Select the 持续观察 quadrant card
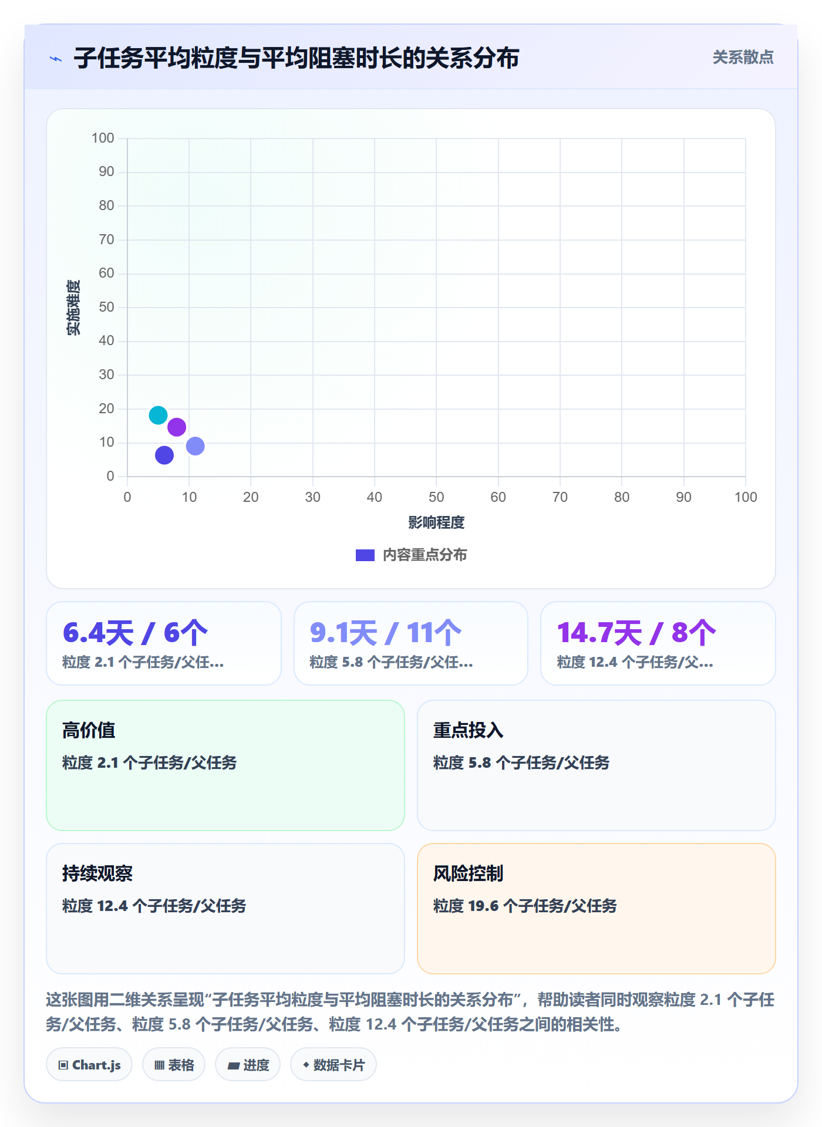The width and height of the screenshot is (822, 1127). (225, 909)
